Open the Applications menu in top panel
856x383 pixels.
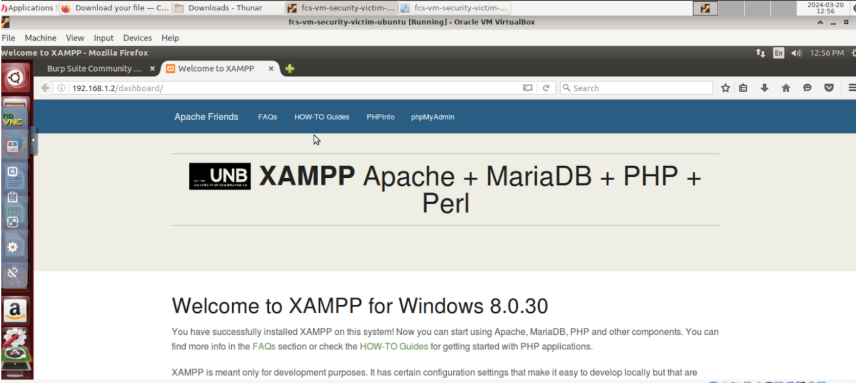[28, 8]
